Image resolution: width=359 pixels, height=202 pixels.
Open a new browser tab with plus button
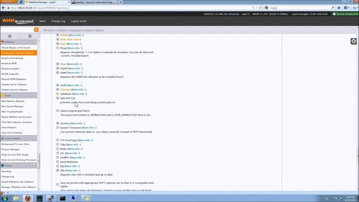click(x=121, y=2)
